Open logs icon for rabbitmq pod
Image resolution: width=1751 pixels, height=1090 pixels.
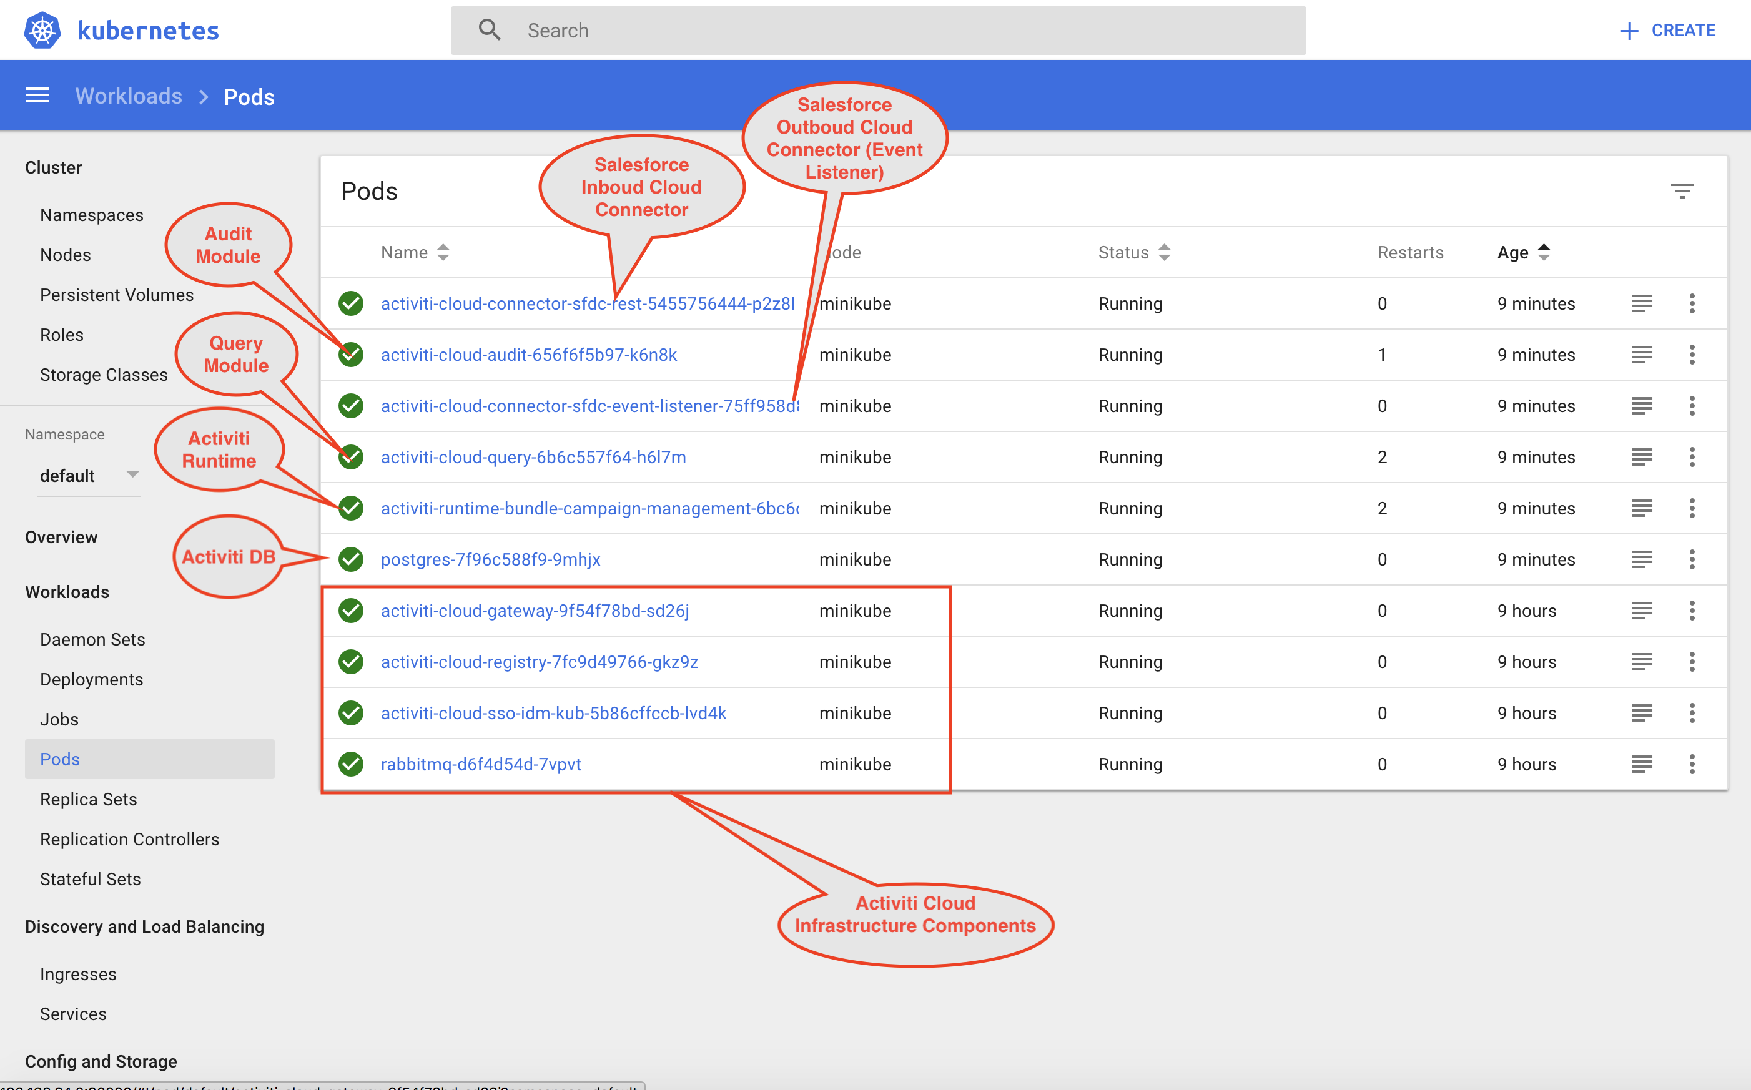click(1642, 764)
